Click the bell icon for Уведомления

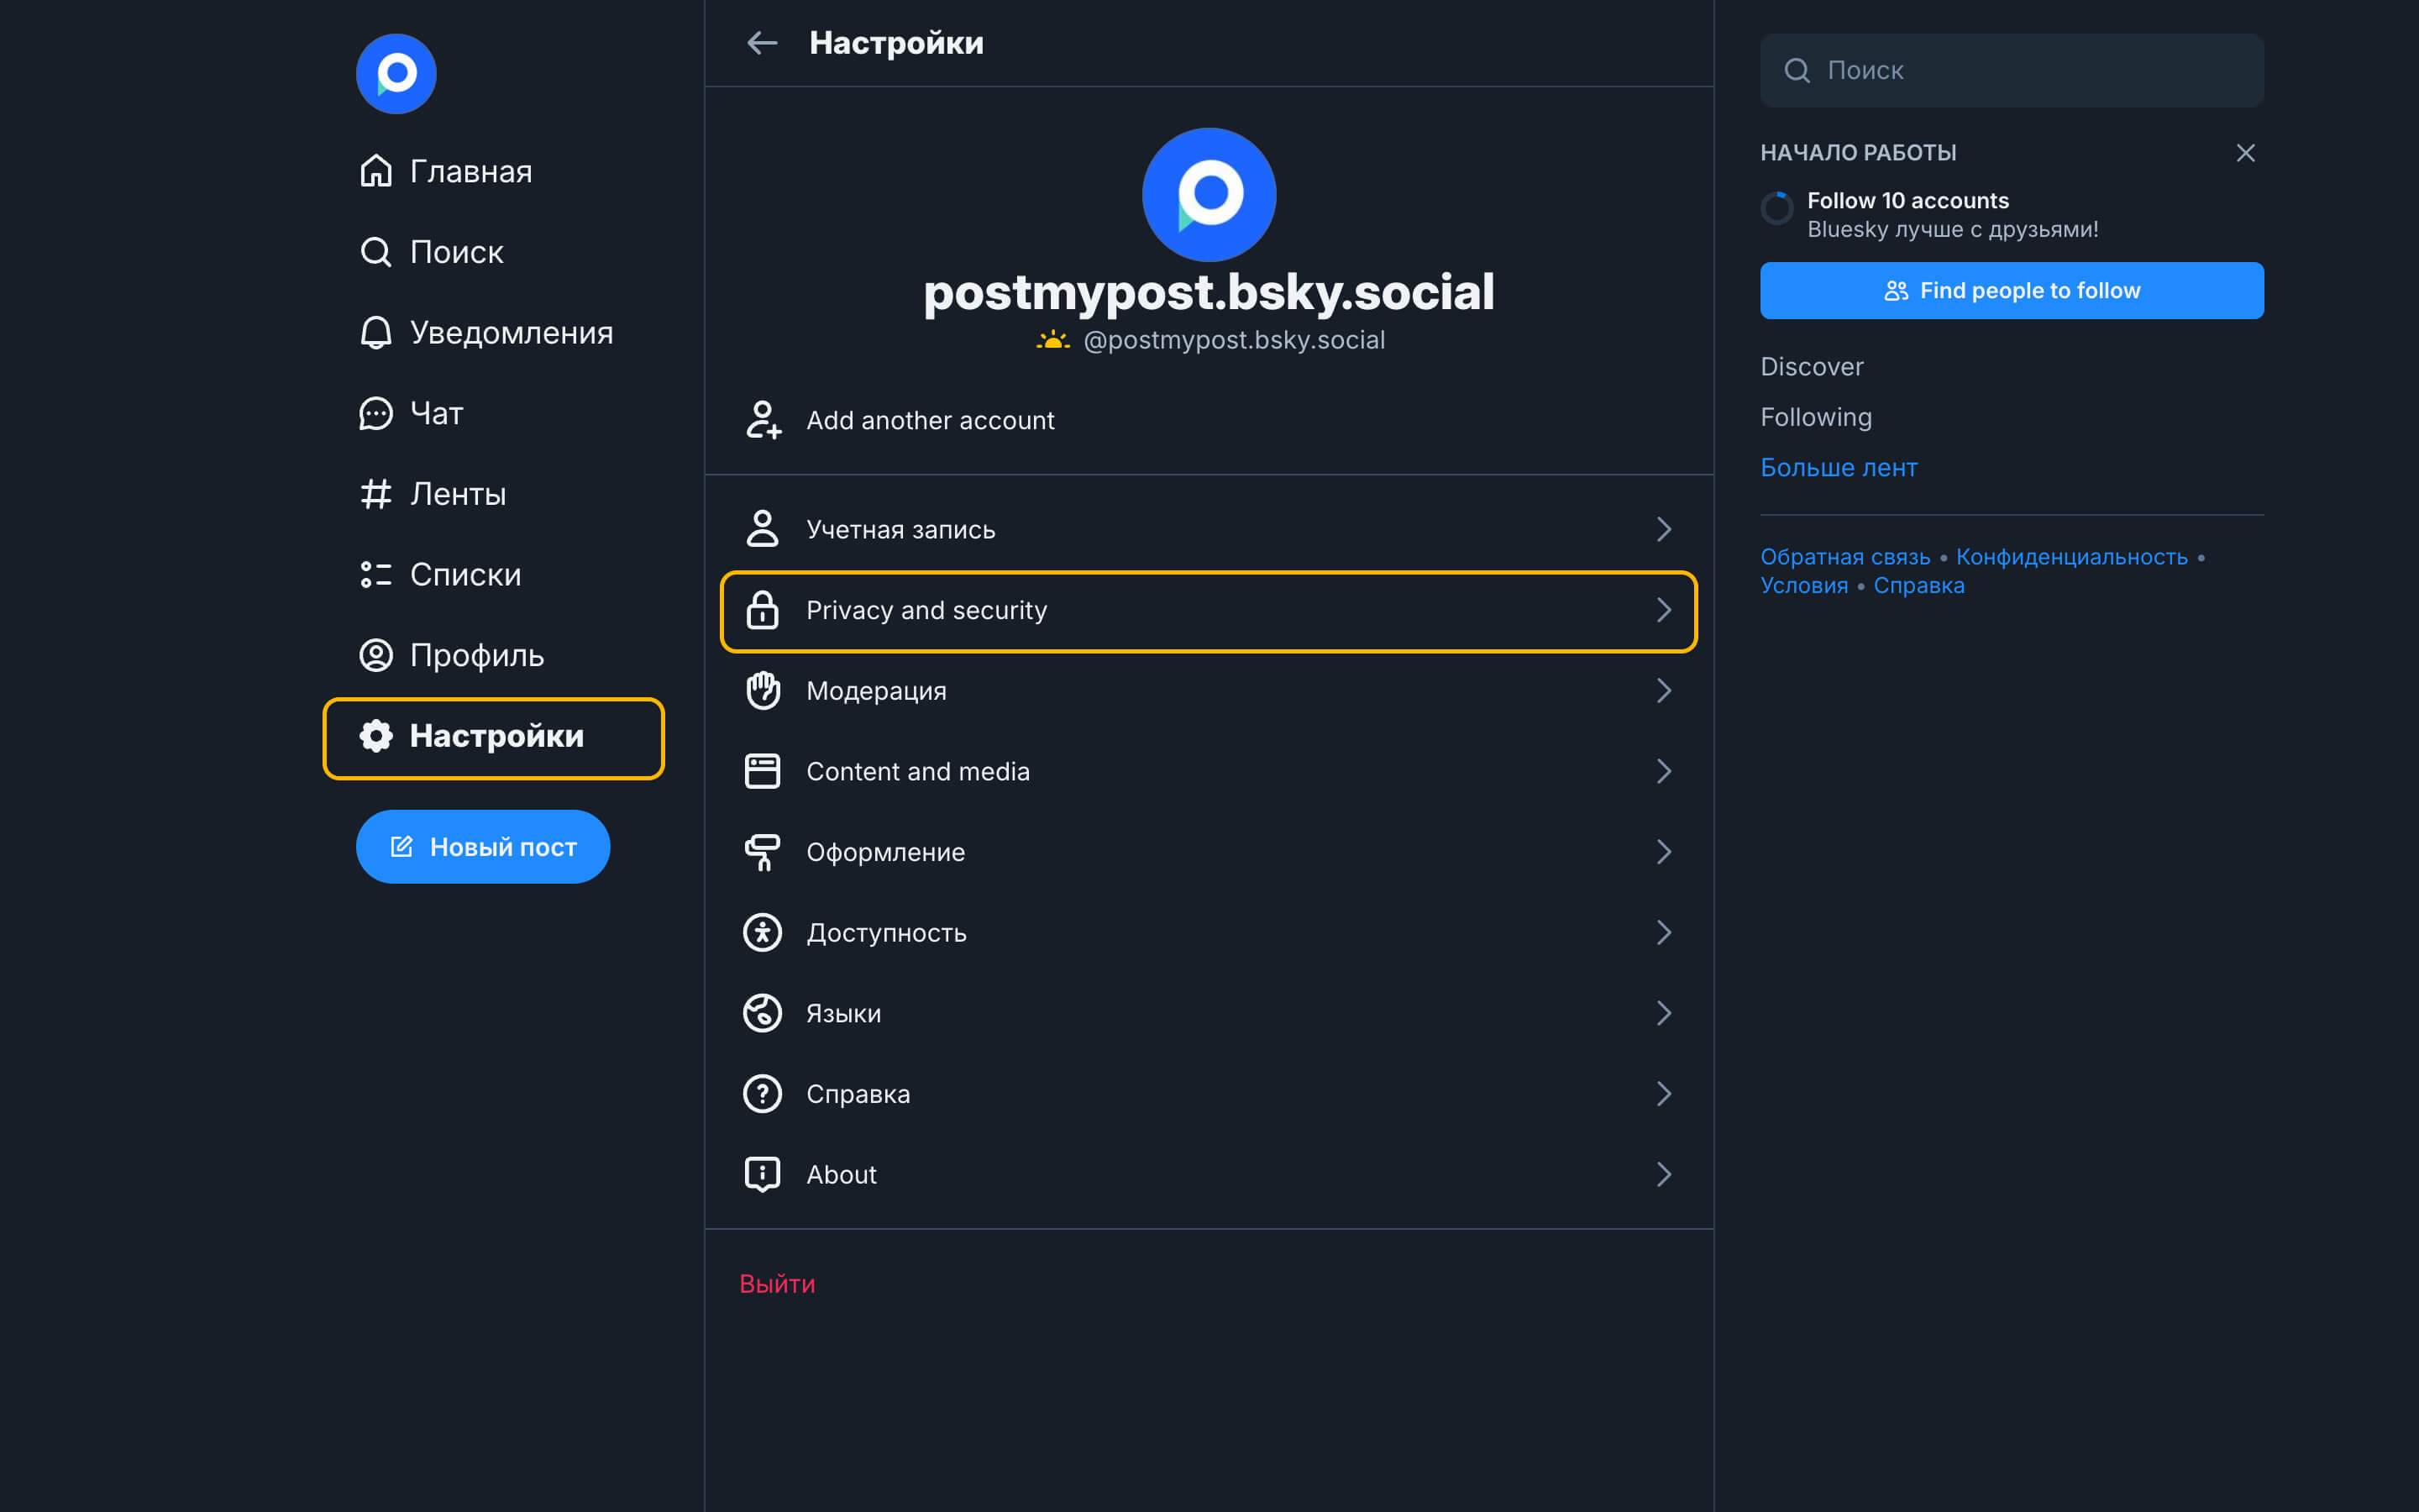coord(375,332)
